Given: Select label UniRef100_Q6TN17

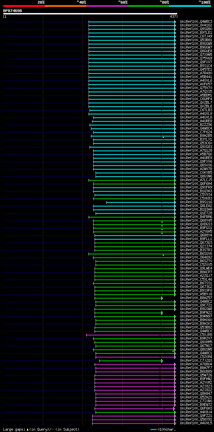Looking at the screenshot, I should coord(196,346).
